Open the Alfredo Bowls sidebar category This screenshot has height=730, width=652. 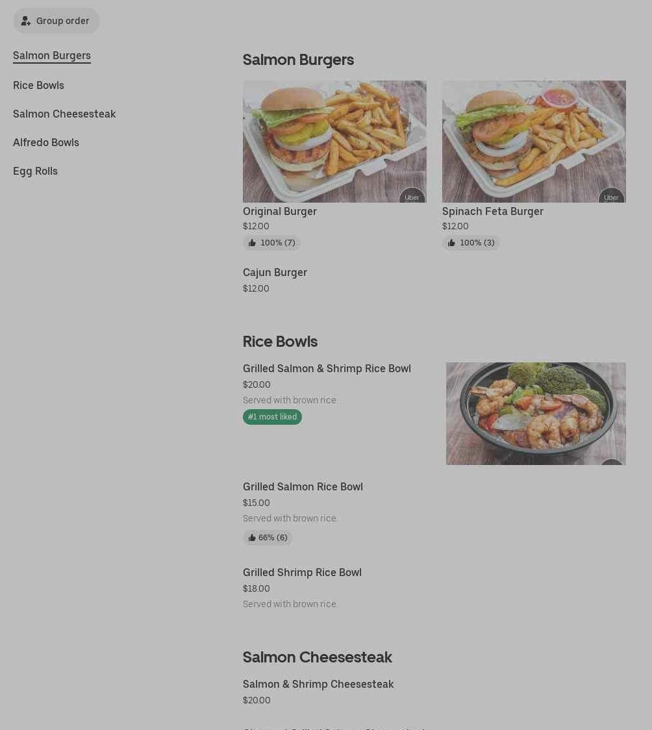coord(46,143)
